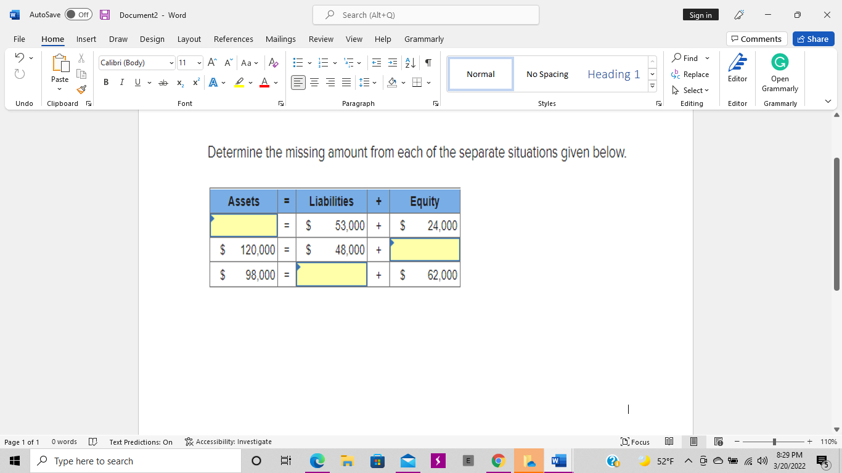This screenshot has width=842, height=473.
Task: Open the File tab
Action: point(19,39)
